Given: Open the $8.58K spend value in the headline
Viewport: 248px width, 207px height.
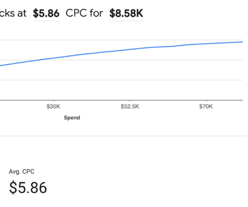Looking at the screenshot, I should (x=126, y=13).
